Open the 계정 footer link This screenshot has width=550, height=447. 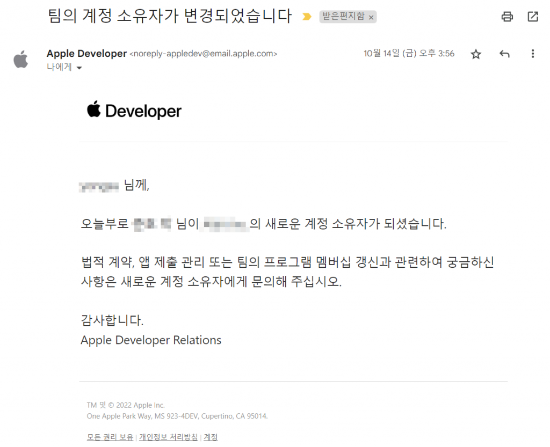tap(211, 437)
